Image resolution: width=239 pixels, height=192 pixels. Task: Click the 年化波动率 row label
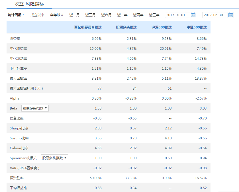[x=18, y=59]
